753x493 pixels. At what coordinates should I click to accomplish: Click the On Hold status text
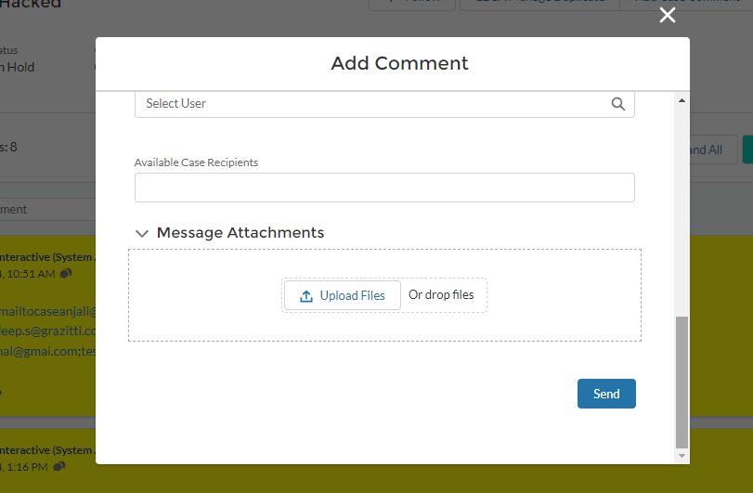click(x=19, y=67)
